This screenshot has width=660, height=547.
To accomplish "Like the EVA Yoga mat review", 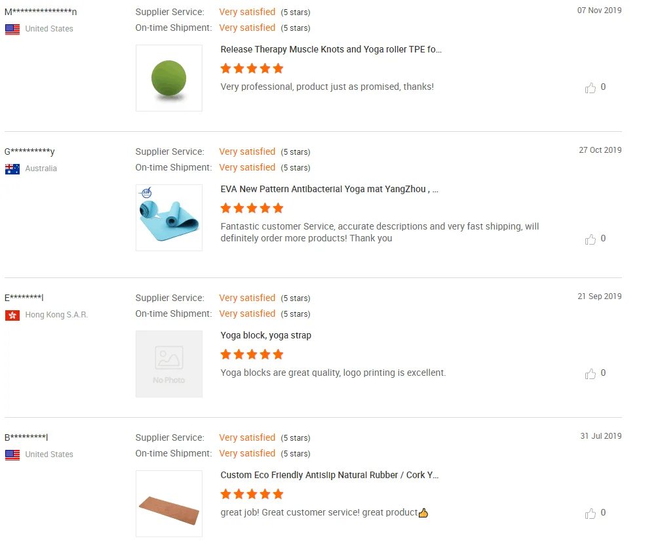I will [591, 239].
